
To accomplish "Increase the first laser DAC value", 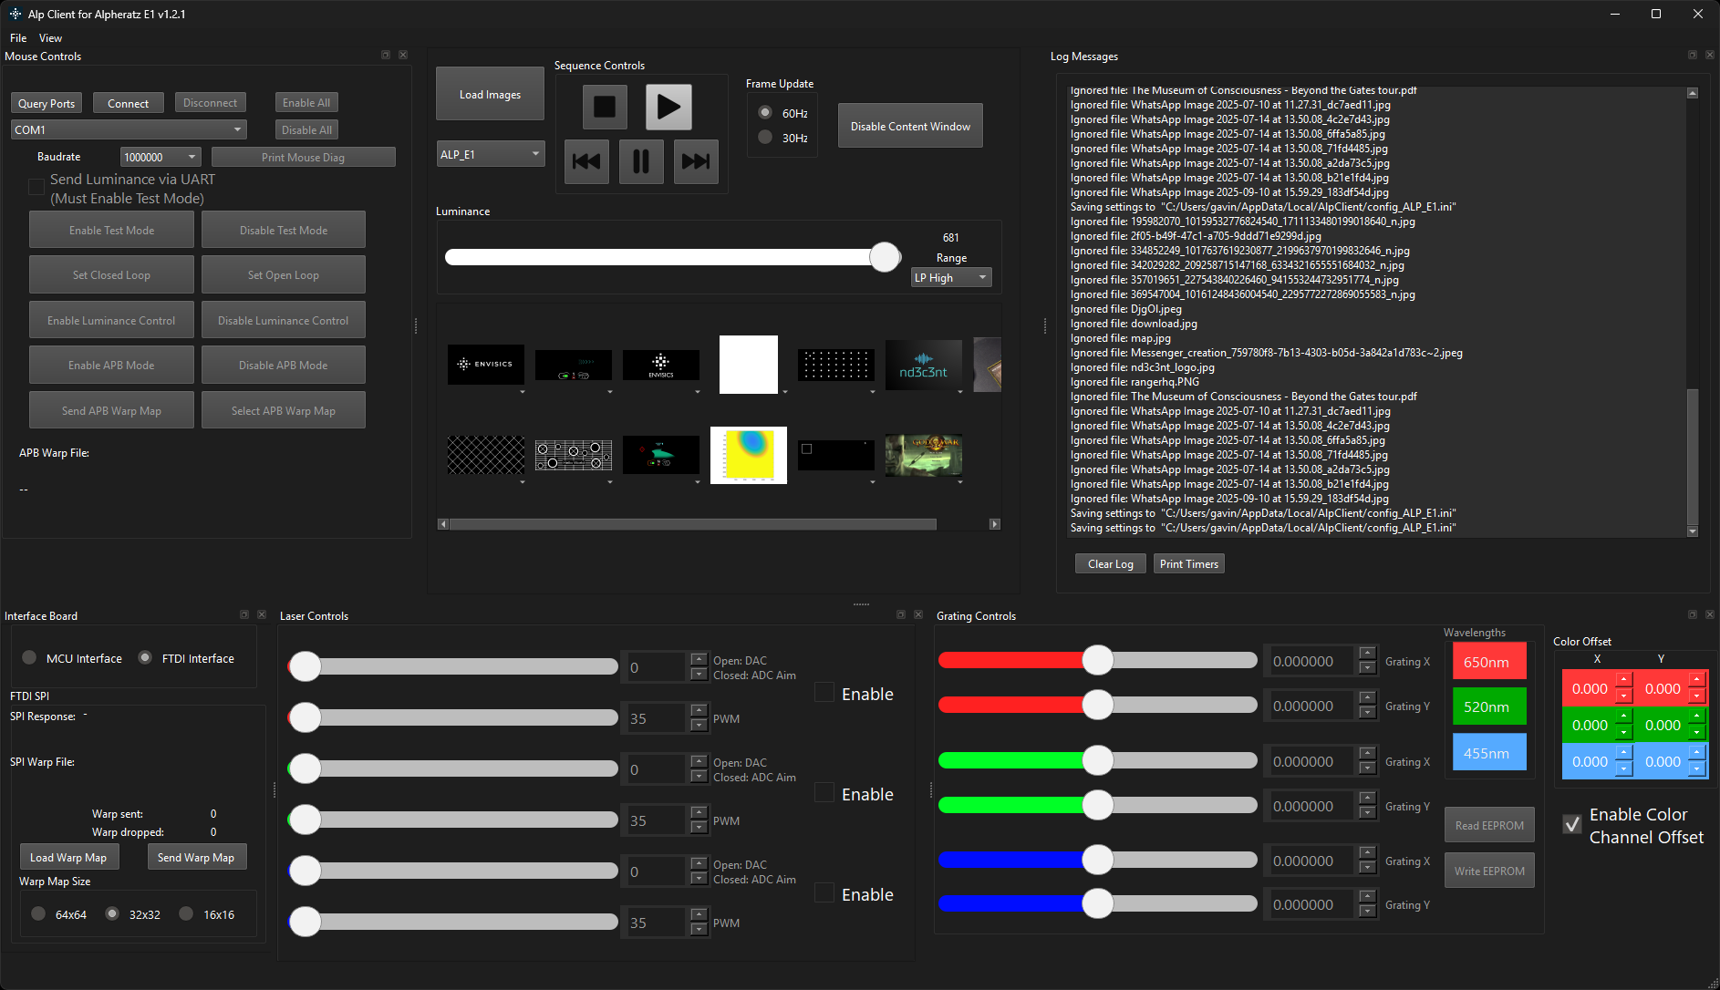I will pyautogui.click(x=699, y=659).
